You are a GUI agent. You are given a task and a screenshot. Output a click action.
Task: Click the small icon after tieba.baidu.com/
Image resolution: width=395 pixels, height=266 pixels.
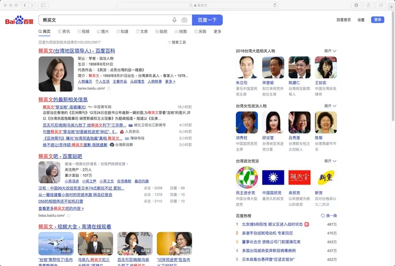coord(68,215)
